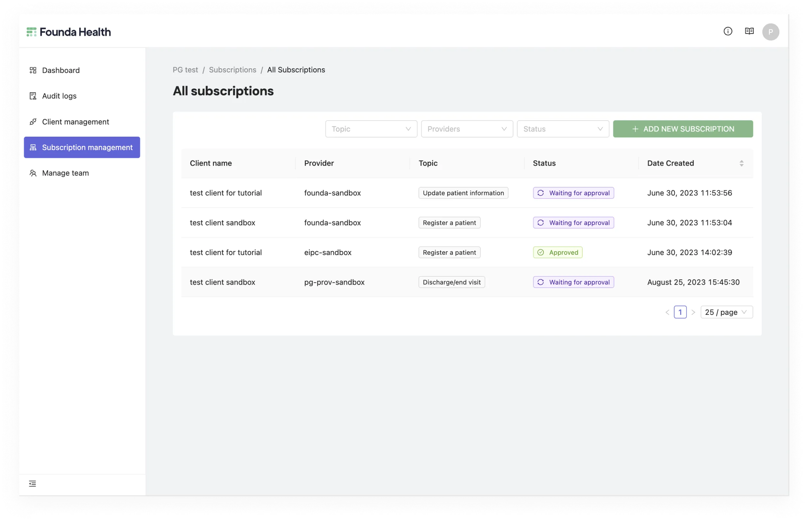Navigate to Client management
The image size is (809, 521).
click(82, 122)
